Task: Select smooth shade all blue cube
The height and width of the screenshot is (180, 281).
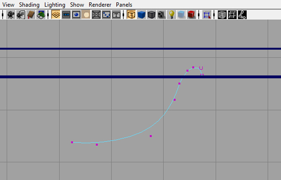Action: coord(141,15)
